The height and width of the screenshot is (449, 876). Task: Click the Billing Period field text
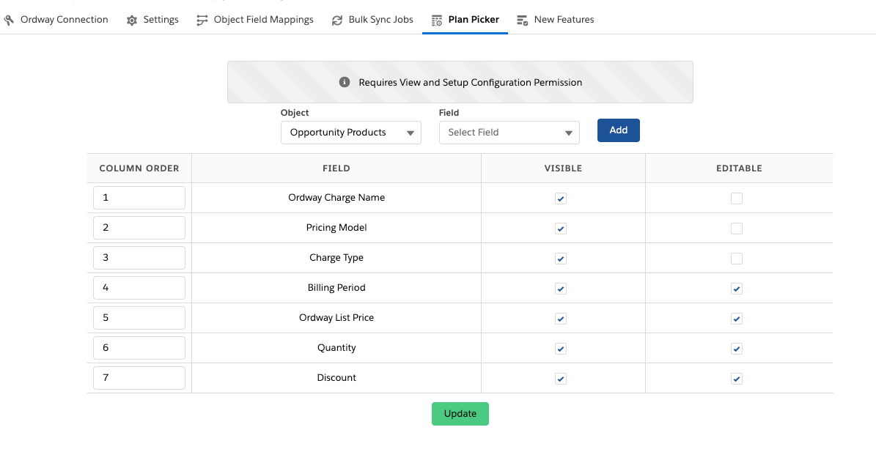(336, 288)
